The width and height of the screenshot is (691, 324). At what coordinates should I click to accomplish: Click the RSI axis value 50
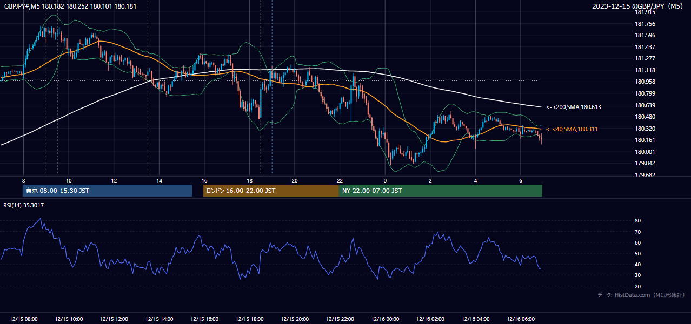pyautogui.click(x=637, y=253)
